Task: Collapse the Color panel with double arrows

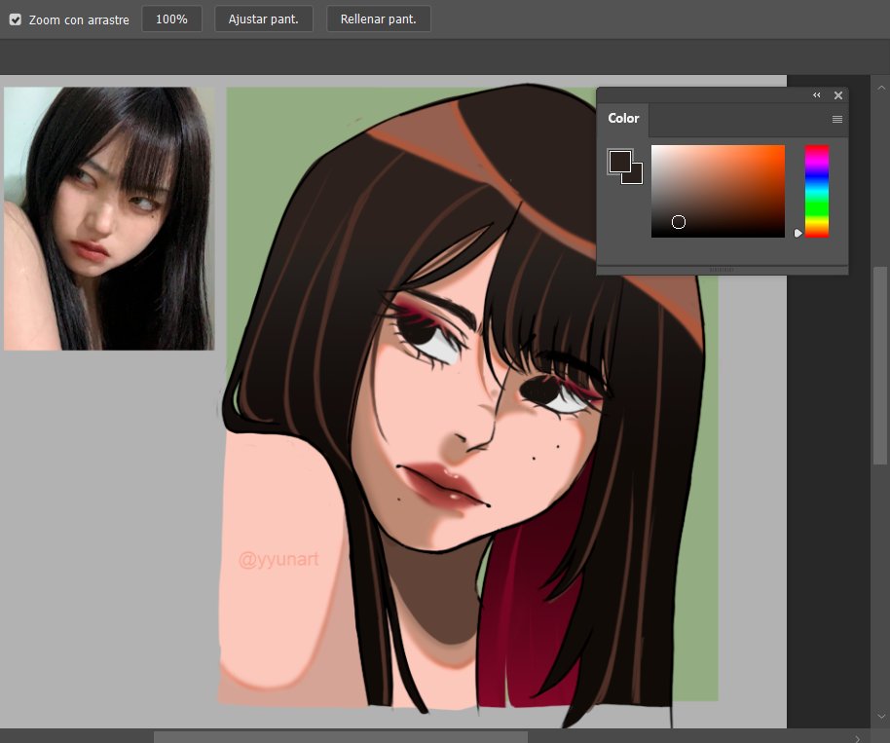Action: tap(817, 95)
